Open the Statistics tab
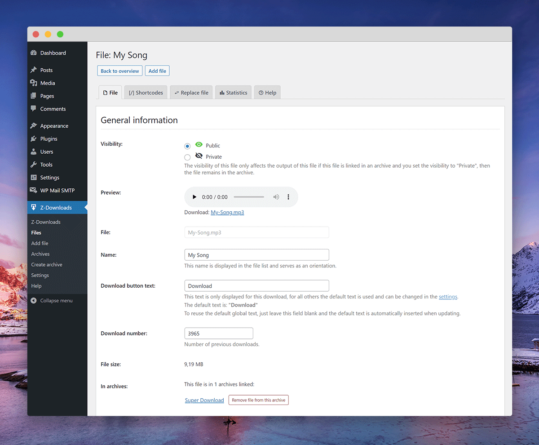Viewport: 539px width, 445px height. click(x=233, y=93)
